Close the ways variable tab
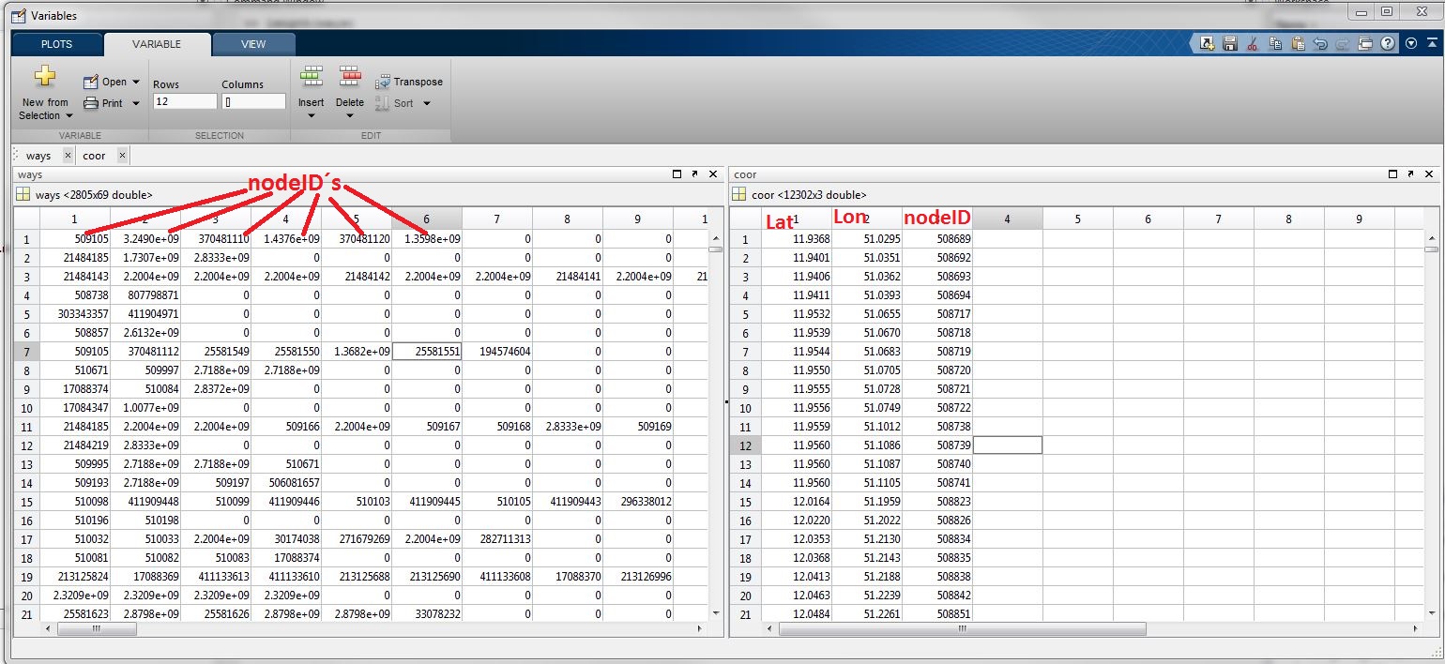 (x=68, y=155)
